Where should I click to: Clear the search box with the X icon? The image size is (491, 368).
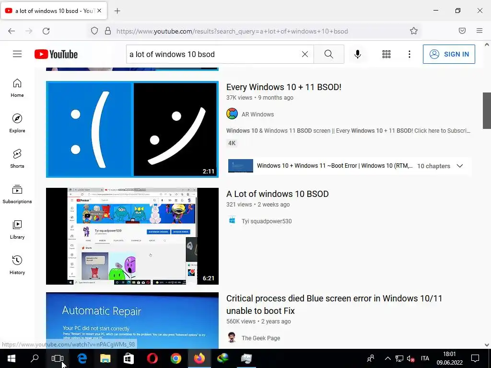pyautogui.click(x=304, y=54)
